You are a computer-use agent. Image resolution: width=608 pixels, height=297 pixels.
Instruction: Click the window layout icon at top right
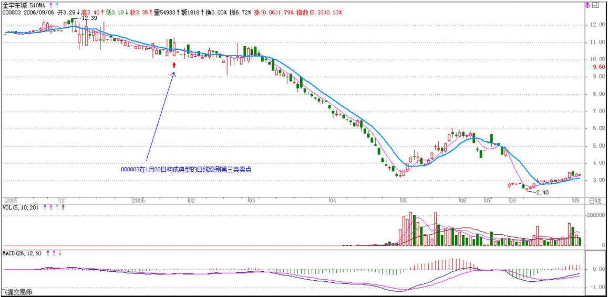[595, 5]
